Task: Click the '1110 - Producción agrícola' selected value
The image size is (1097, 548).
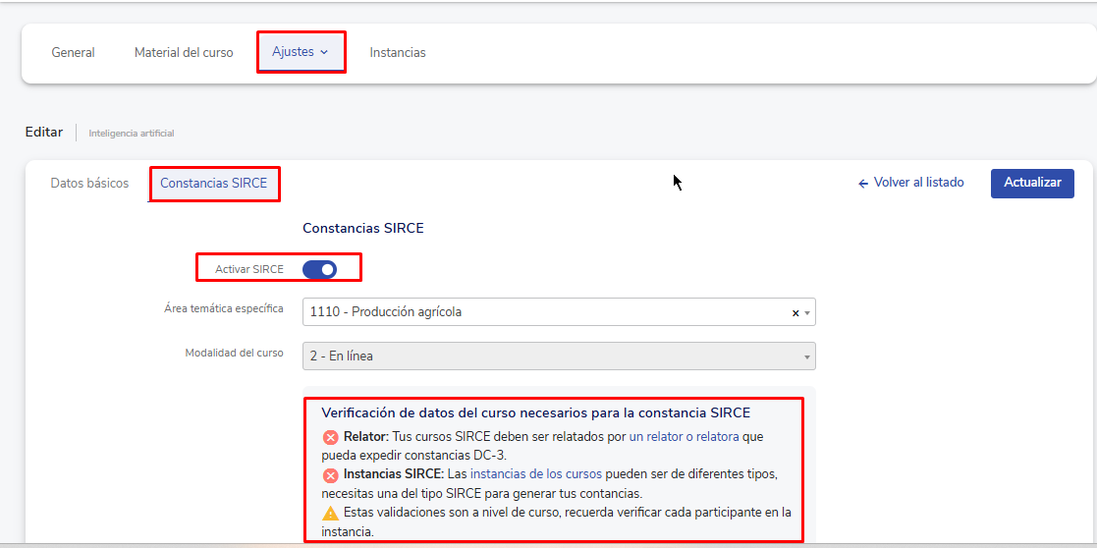Action: click(x=386, y=312)
